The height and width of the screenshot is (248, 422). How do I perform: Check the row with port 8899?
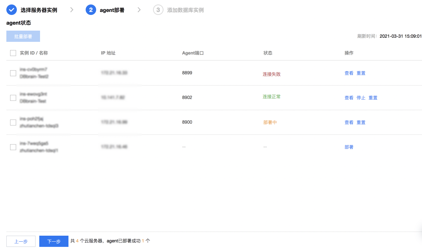click(x=13, y=73)
